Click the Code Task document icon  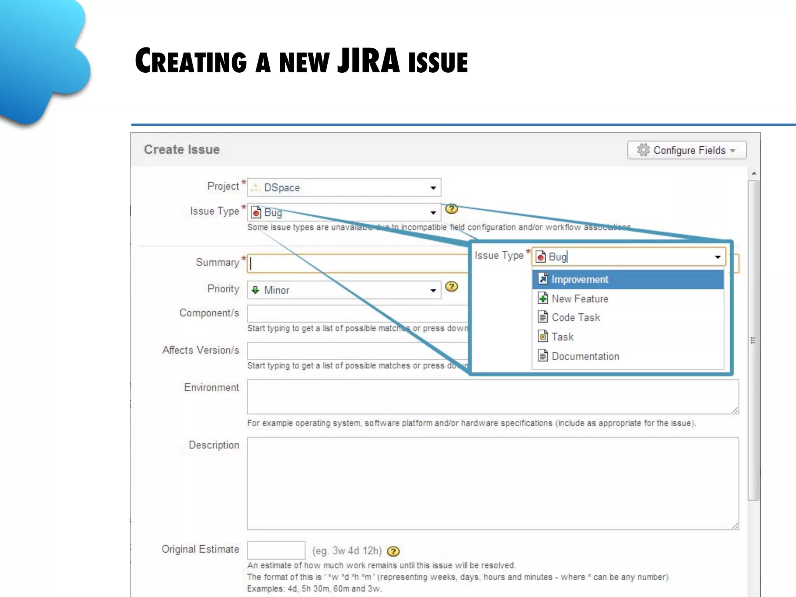[x=543, y=317]
